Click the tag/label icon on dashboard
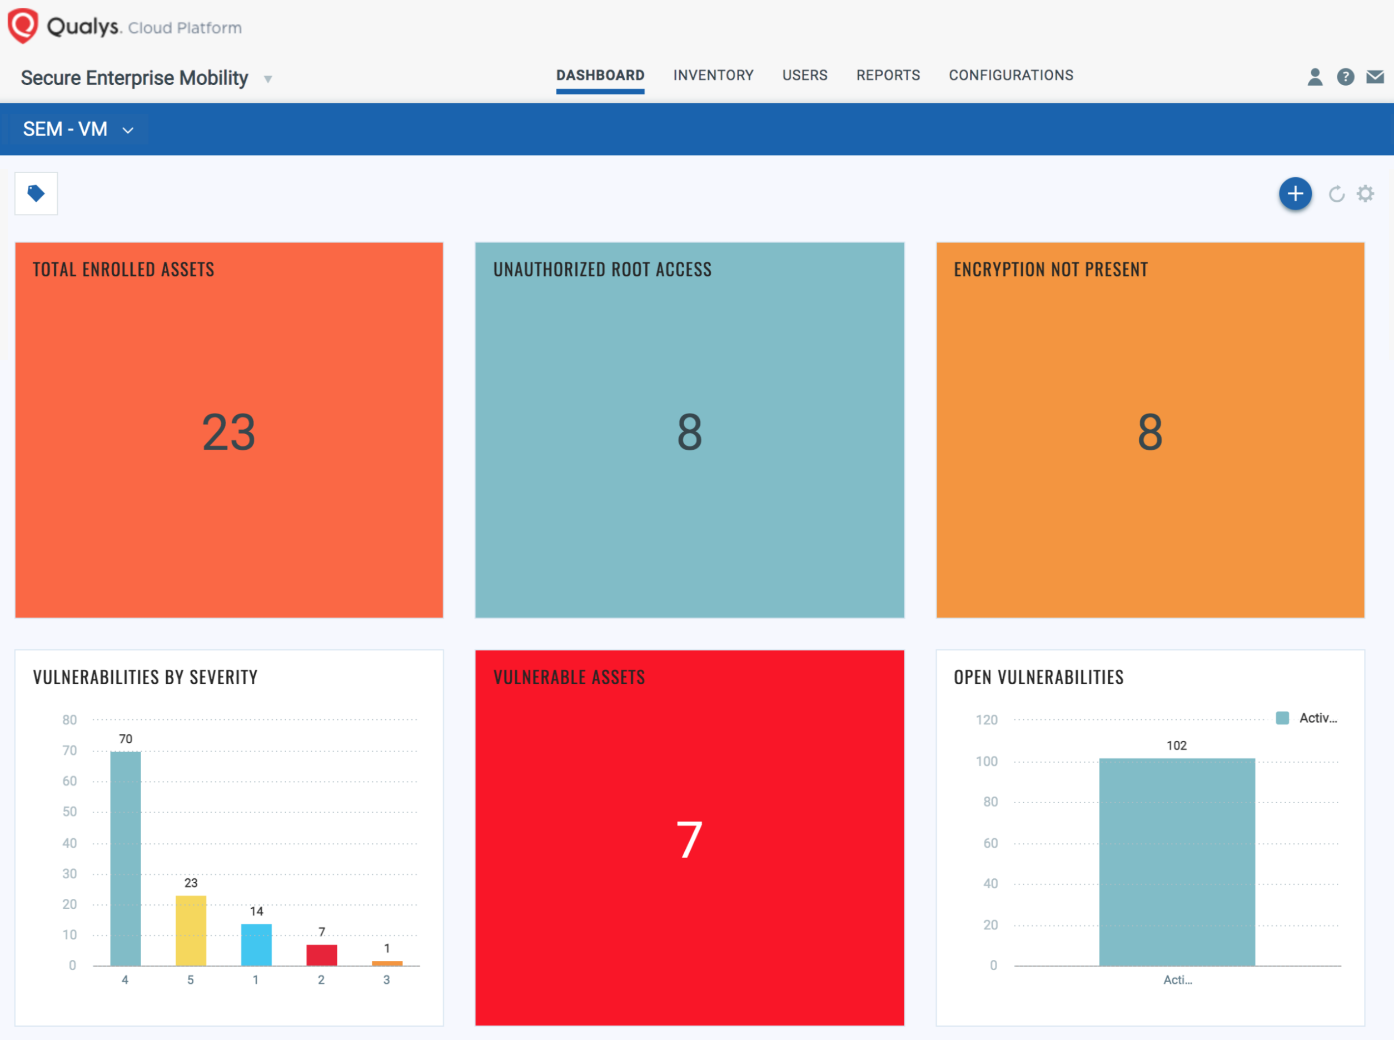This screenshot has height=1040, width=1394. coord(36,193)
